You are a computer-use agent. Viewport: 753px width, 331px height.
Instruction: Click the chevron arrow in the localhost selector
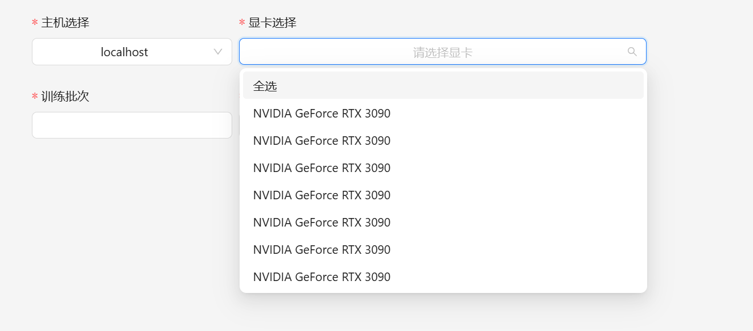[217, 52]
